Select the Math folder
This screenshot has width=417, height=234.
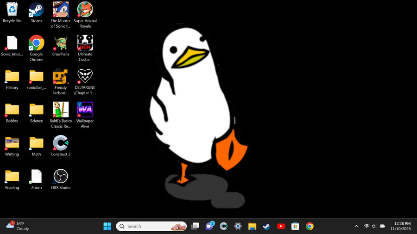[x=37, y=146]
